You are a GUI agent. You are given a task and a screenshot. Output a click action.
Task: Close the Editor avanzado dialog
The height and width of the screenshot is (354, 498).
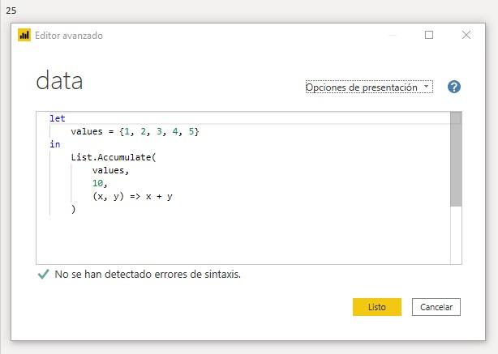tap(466, 35)
